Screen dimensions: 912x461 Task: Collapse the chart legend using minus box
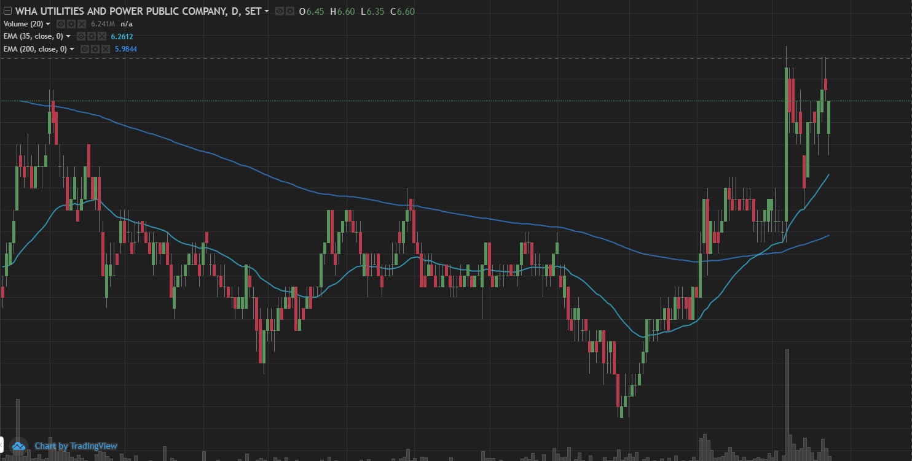(7, 11)
